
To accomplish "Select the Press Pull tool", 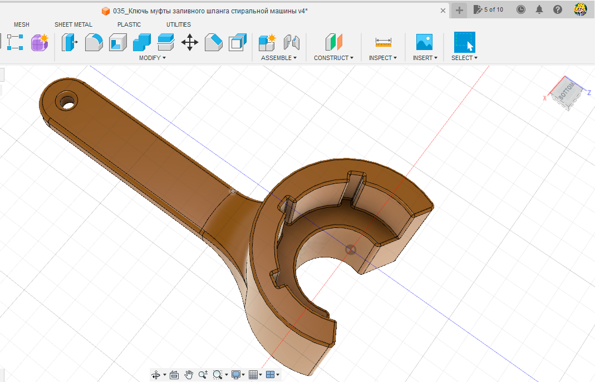I will click(70, 42).
